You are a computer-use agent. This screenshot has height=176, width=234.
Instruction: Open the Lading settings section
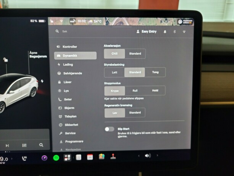[65, 65]
